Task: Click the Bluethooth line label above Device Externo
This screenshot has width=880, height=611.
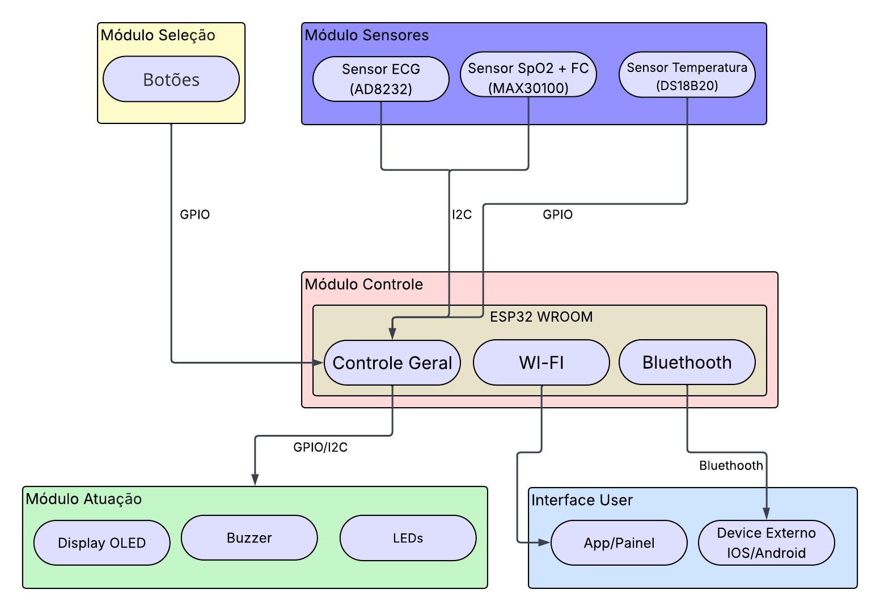Action: click(731, 465)
